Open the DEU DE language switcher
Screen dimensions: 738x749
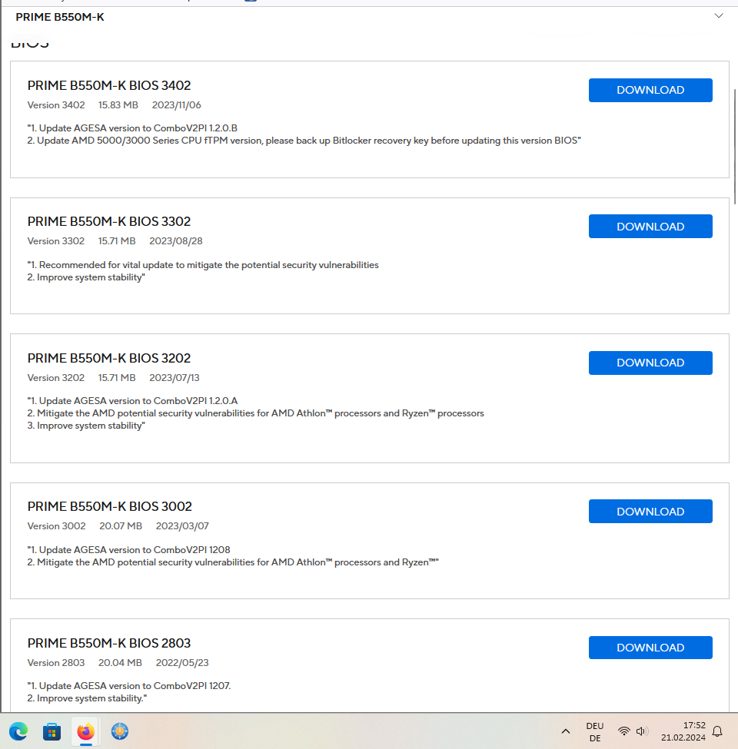595,732
